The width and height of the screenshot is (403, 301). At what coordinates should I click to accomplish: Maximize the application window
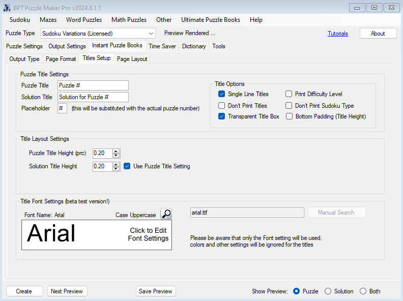tap(375, 8)
